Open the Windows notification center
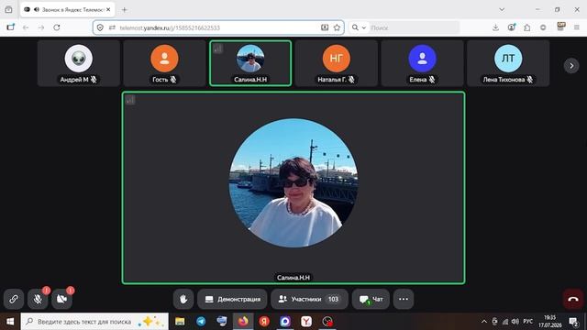This screenshot has width=587, height=330. pyautogui.click(x=573, y=322)
